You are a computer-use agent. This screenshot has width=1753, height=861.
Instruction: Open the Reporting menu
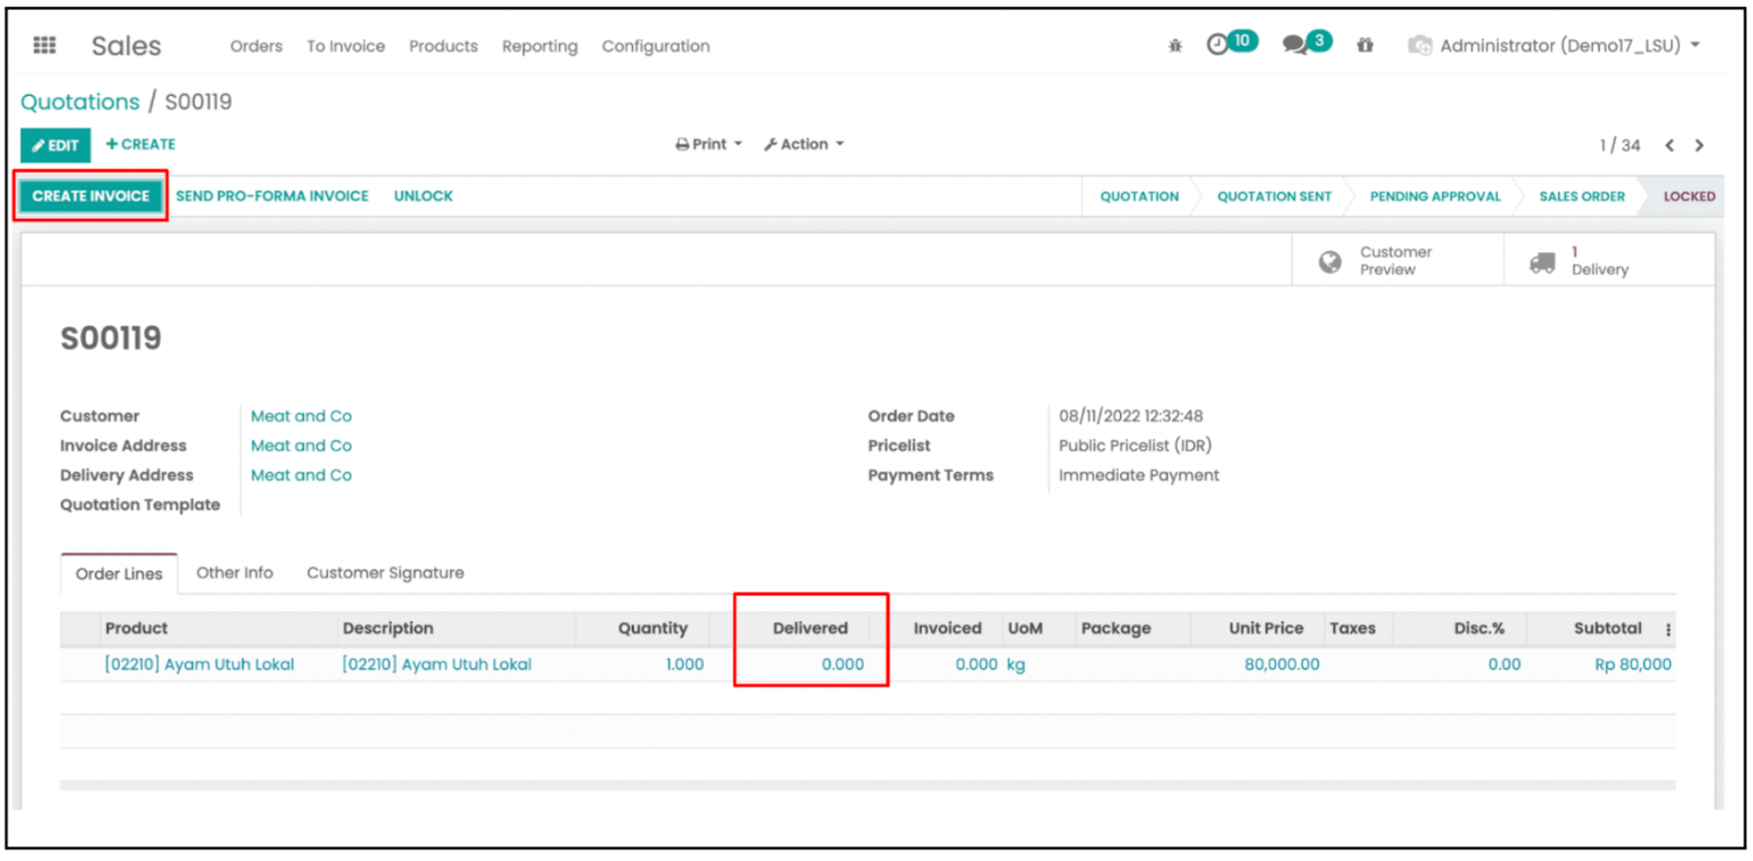coord(539,46)
